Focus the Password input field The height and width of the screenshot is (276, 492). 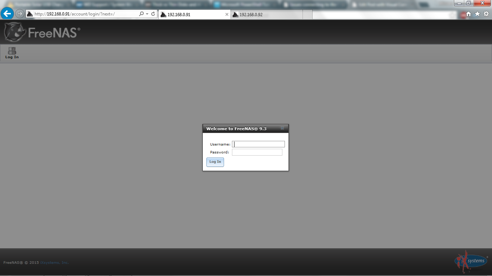pos(257,152)
